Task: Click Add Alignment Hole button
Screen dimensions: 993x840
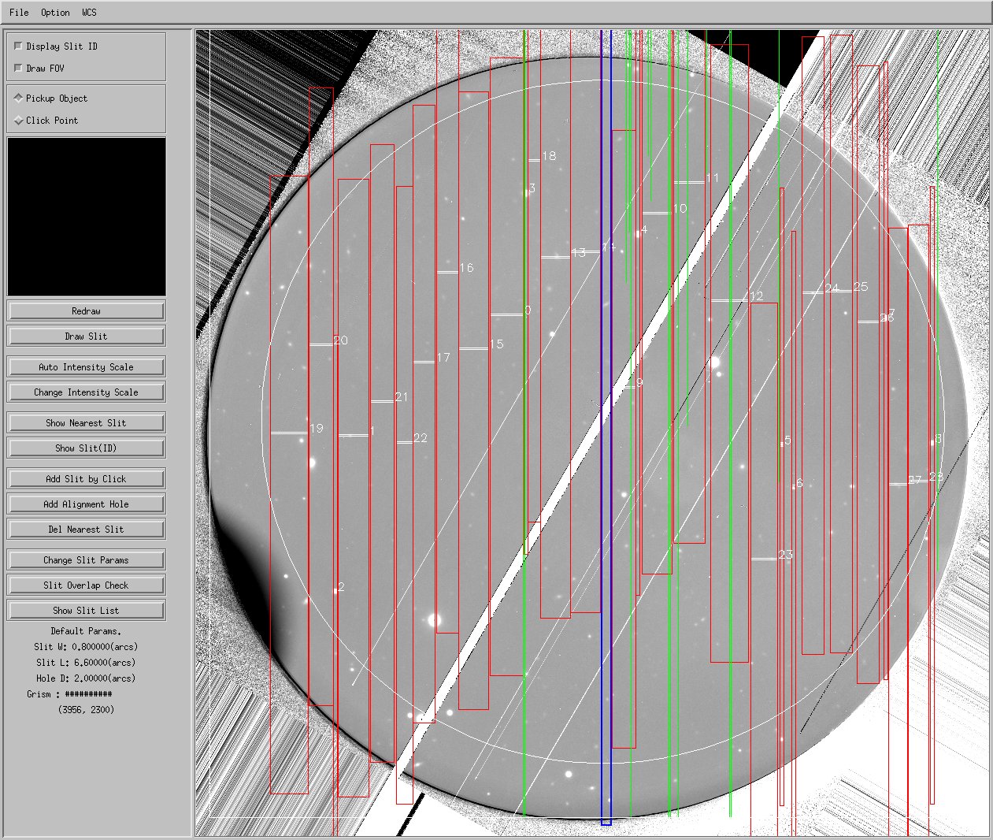Action: pos(86,504)
